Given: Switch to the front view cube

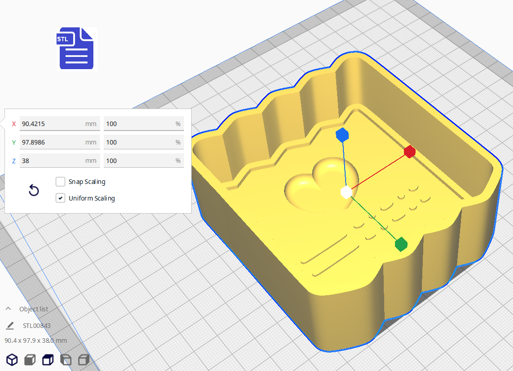Looking at the screenshot, I should tap(30, 359).
